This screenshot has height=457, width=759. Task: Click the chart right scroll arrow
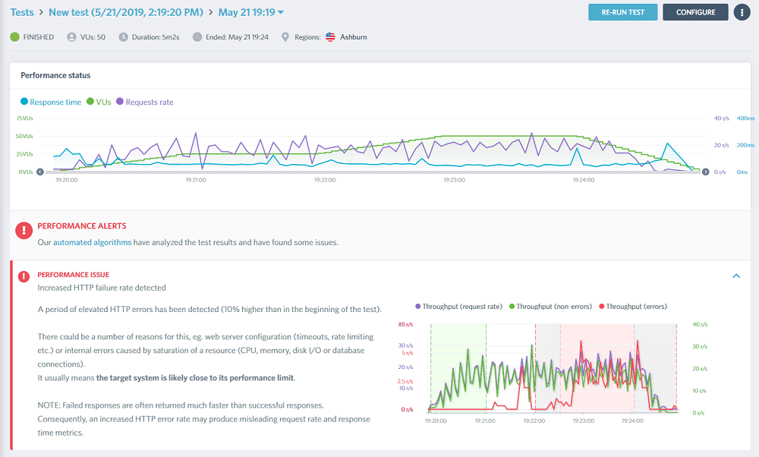point(706,172)
